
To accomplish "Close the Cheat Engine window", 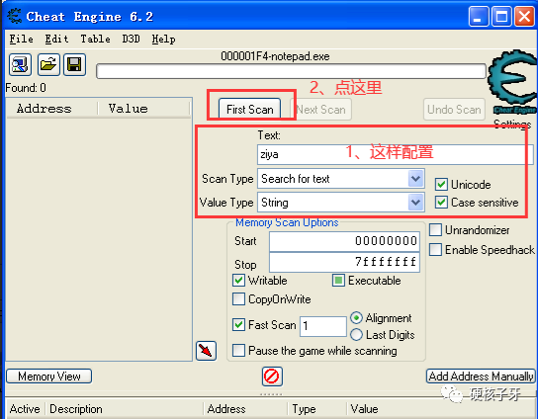I will [524, 16].
